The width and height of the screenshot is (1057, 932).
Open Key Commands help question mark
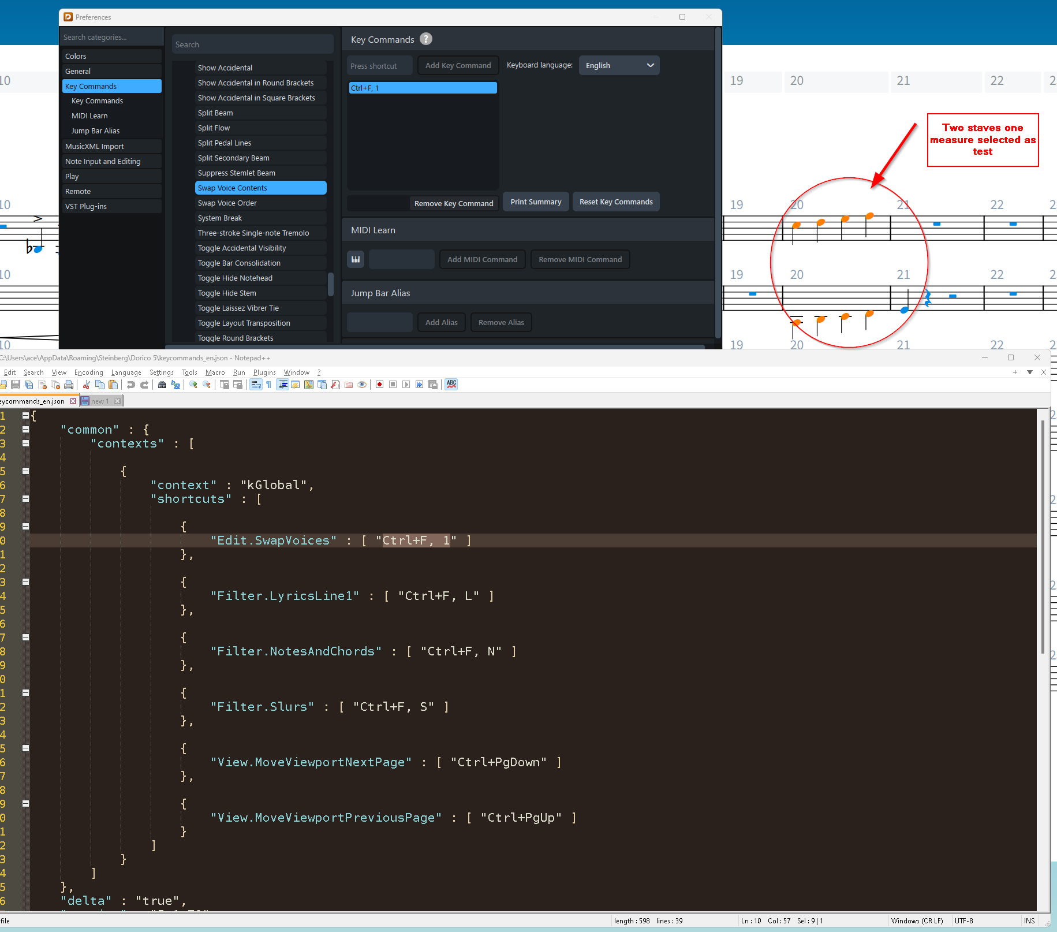click(x=426, y=39)
